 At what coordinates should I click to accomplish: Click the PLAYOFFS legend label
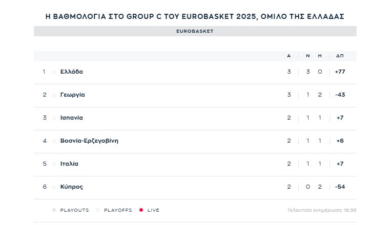[118, 210]
